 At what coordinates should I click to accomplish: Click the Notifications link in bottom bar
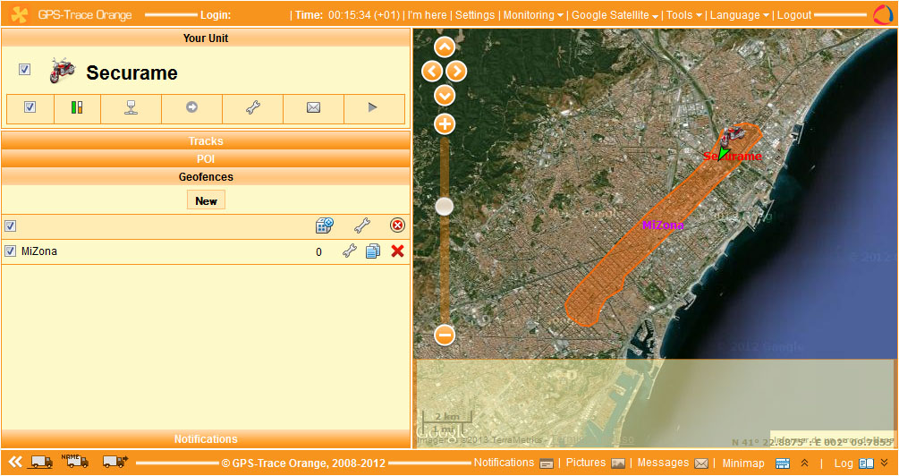coord(504,463)
